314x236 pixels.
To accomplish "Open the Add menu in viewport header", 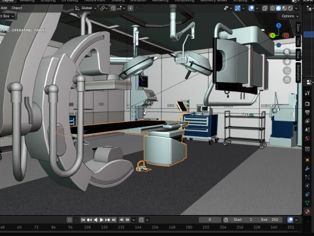I will pyautogui.click(x=4, y=8).
